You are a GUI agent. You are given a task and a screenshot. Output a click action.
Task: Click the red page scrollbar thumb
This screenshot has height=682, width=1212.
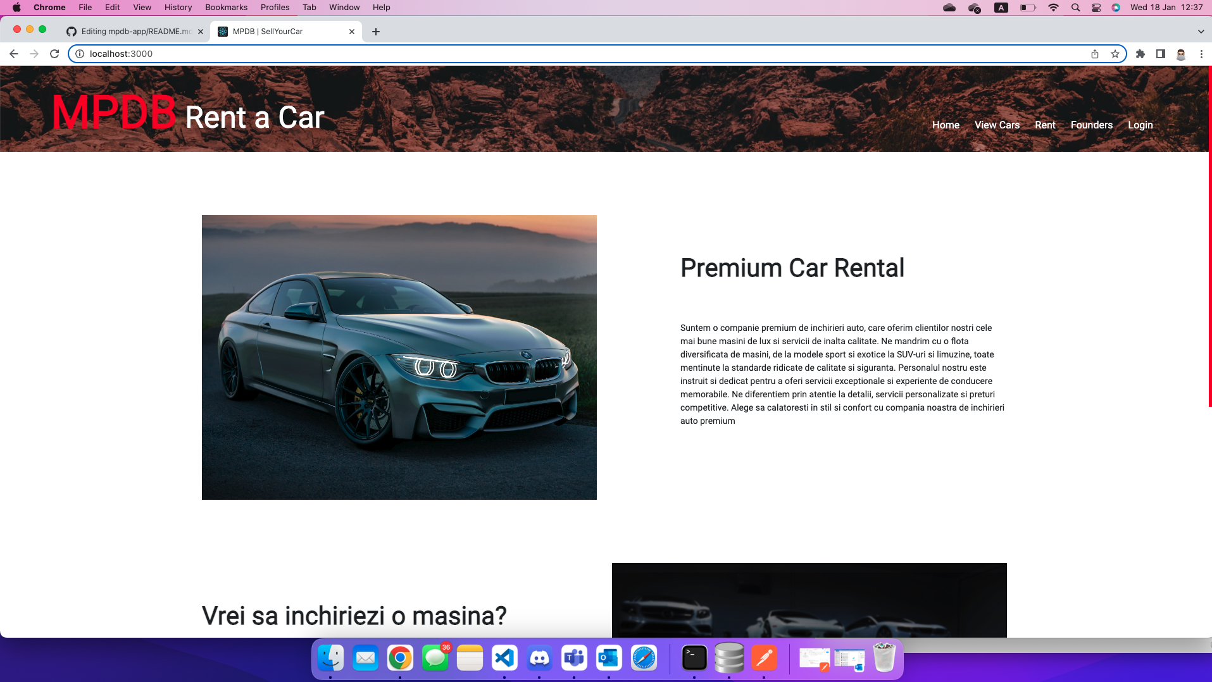pyautogui.click(x=1210, y=236)
